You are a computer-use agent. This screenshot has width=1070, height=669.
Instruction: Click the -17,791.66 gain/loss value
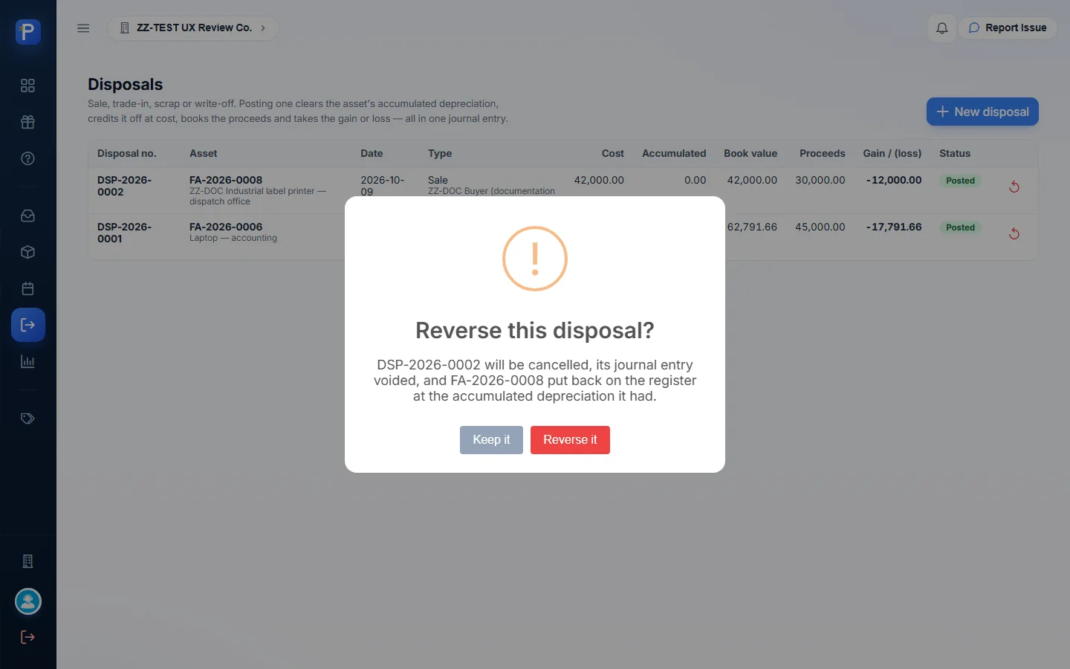pyautogui.click(x=893, y=227)
